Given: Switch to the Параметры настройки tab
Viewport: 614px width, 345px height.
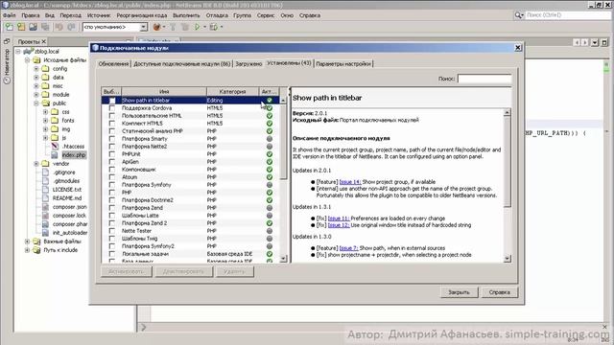Looking at the screenshot, I should pyautogui.click(x=343, y=64).
